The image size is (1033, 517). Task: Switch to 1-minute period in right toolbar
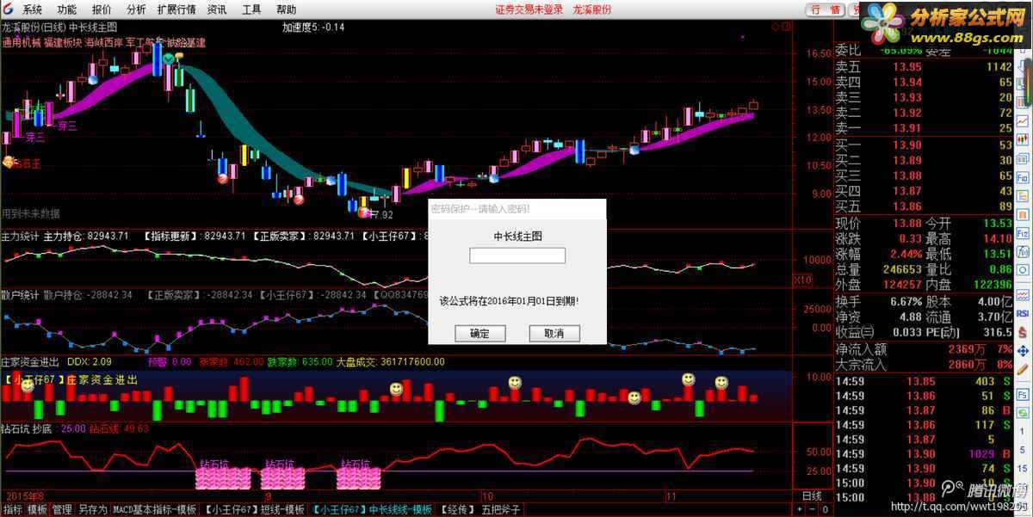(1023, 432)
